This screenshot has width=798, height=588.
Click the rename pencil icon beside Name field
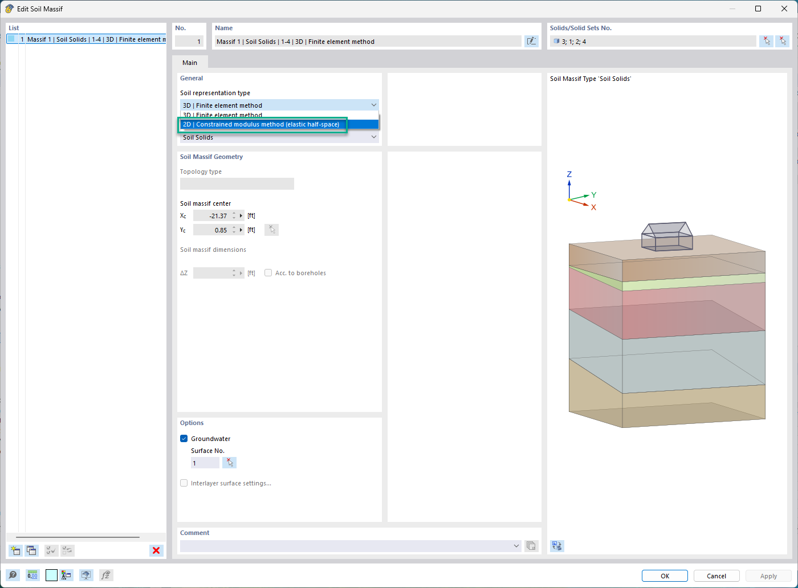531,41
